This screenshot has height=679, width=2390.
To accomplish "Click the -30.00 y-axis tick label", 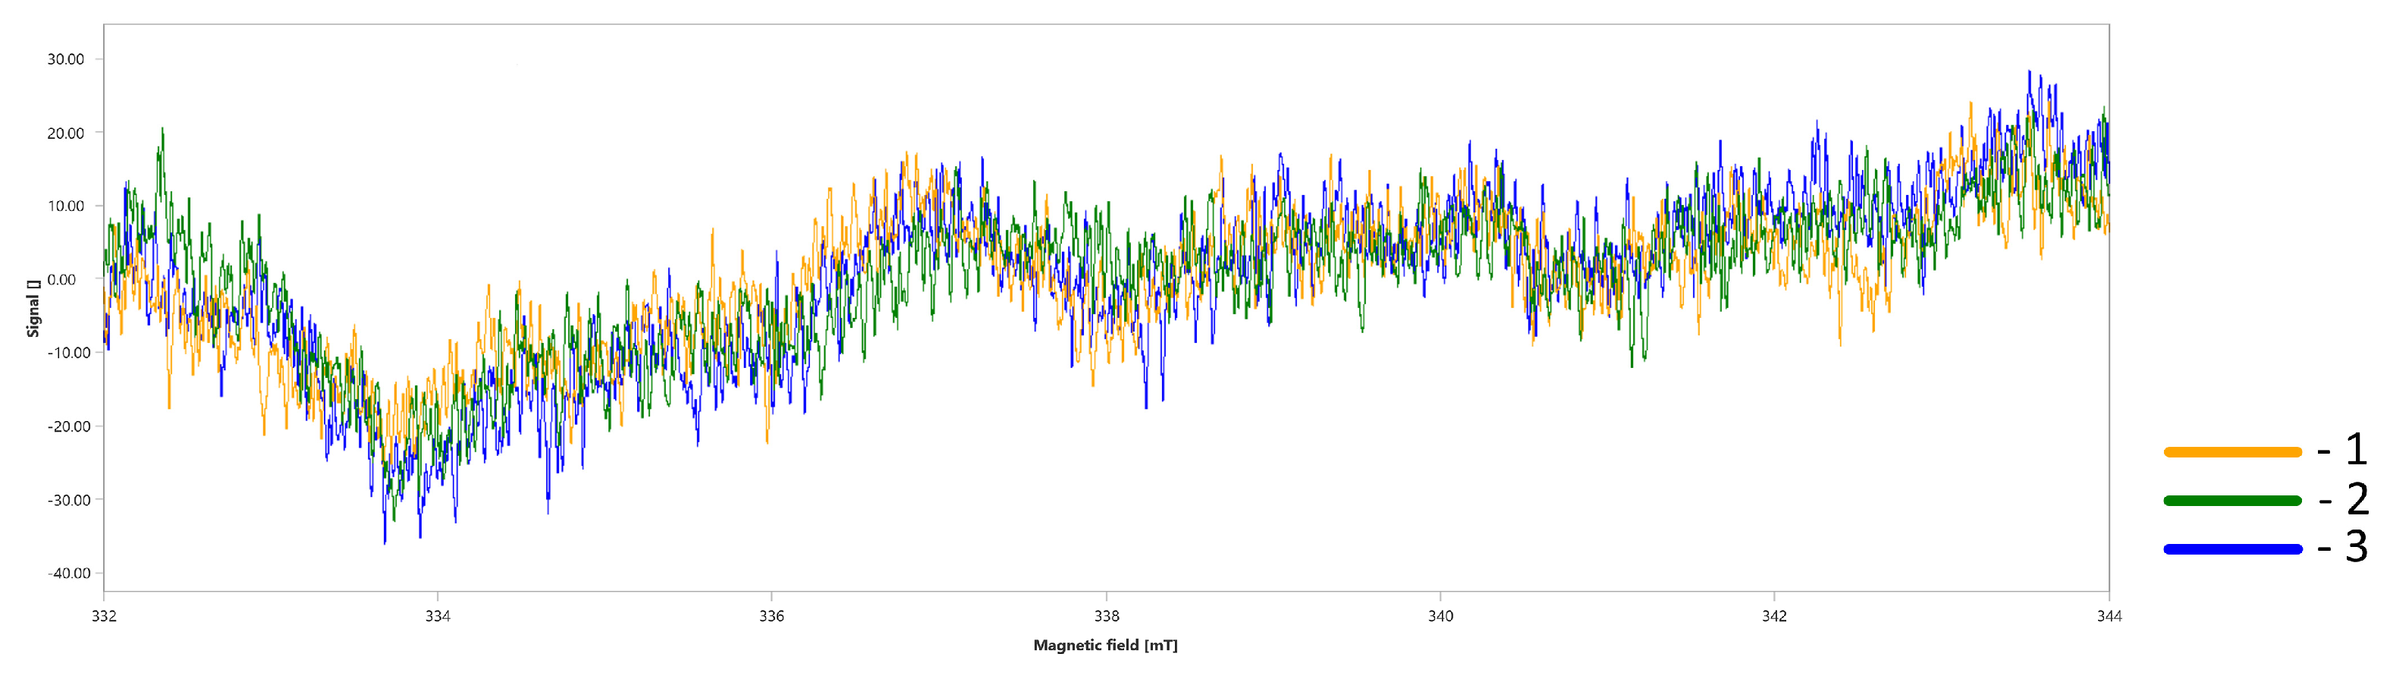I will coord(70,500).
